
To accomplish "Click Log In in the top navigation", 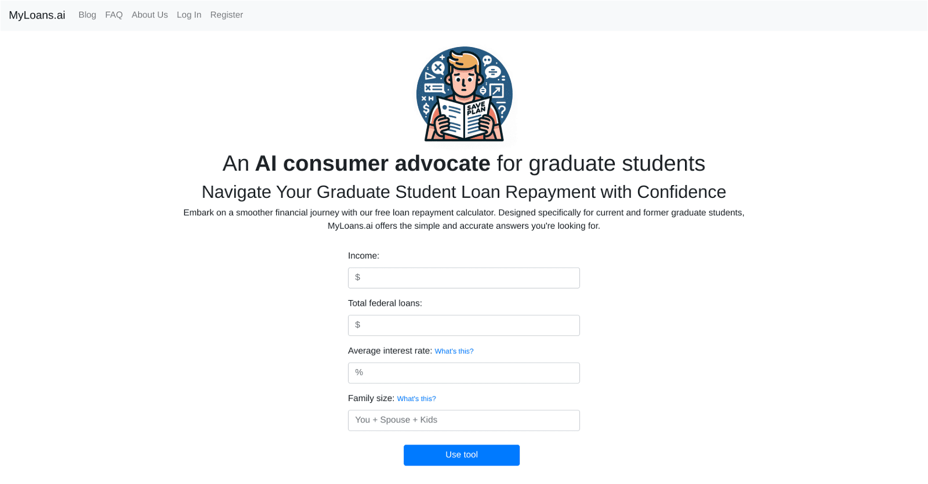I will 189,15.
